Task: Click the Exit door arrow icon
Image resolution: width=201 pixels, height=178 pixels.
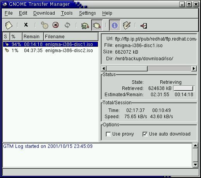Action: click(x=144, y=26)
